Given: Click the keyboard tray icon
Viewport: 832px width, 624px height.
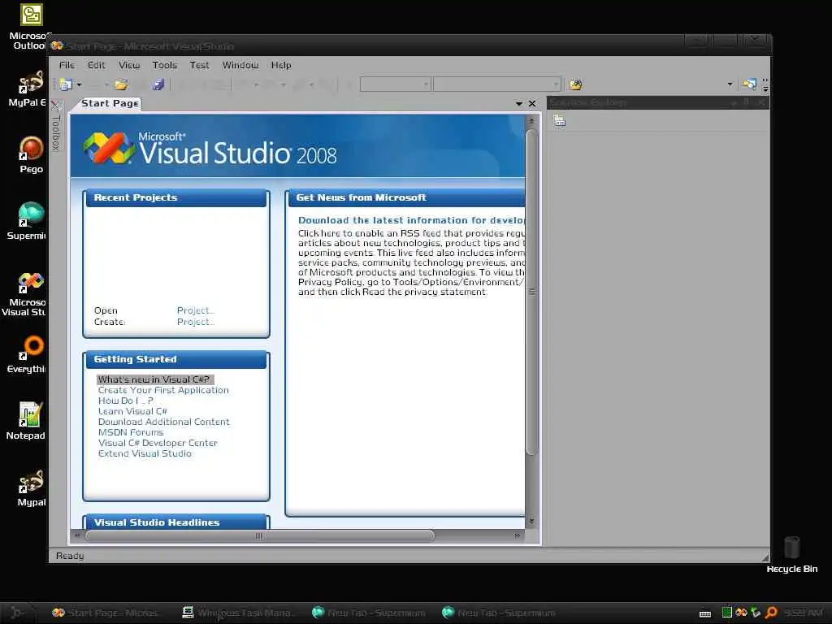Looking at the screenshot, I should point(705,614).
